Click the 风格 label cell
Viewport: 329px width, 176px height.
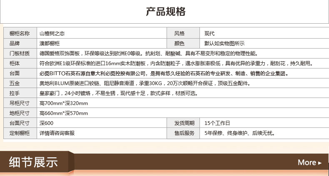[183, 33]
